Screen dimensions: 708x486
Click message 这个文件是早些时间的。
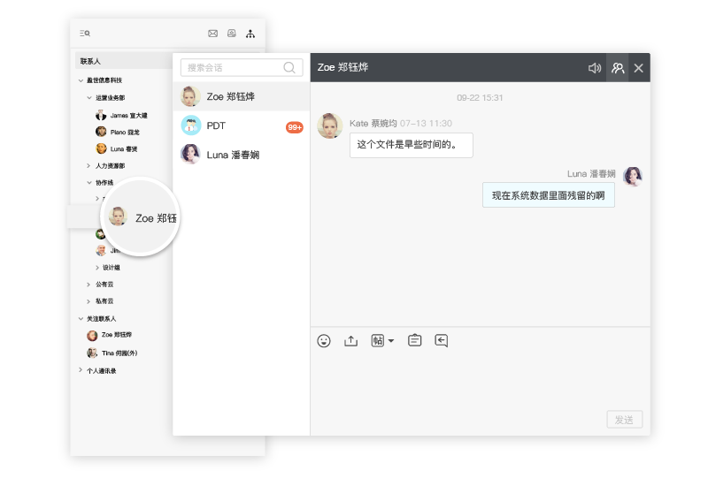(x=411, y=145)
